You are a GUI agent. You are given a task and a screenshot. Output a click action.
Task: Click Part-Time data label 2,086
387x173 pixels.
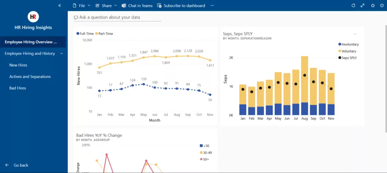click(x=155, y=51)
